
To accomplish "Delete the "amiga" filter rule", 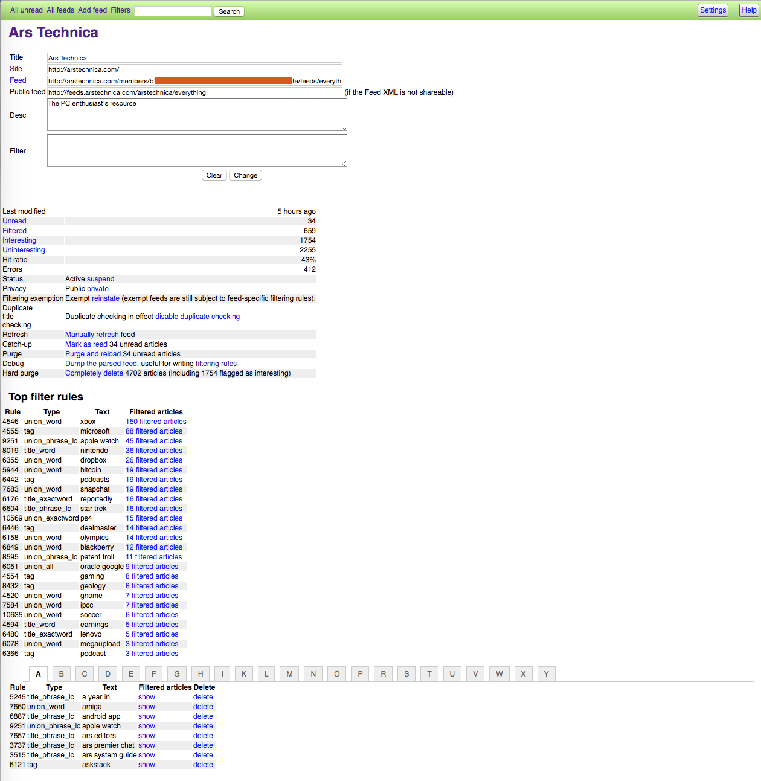I will pos(203,706).
